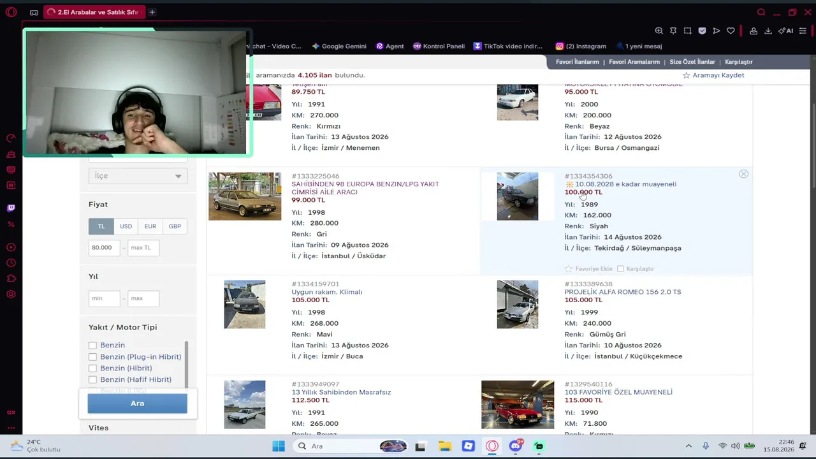The image size is (816, 459).
Task: Open Extensions puzzle icon in sidebar
Action: pyautogui.click(x=11, y=279)
